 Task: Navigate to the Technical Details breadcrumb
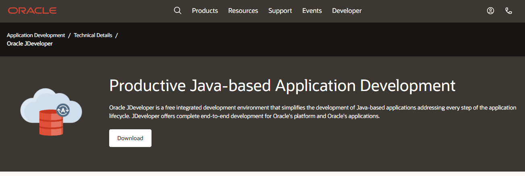(93, 35)
